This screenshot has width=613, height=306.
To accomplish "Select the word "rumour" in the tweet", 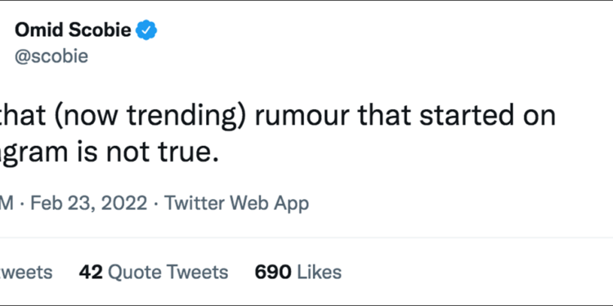I will click(303, 117).
